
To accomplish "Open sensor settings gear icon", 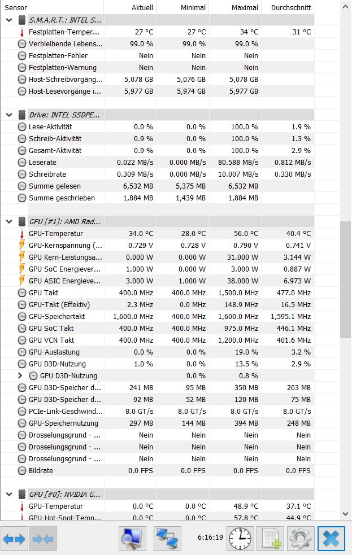I will tap(300, 539).
